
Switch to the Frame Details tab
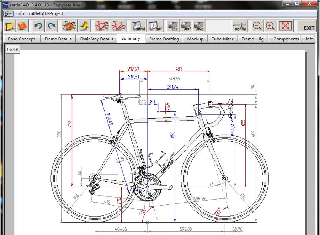point(58,39)
